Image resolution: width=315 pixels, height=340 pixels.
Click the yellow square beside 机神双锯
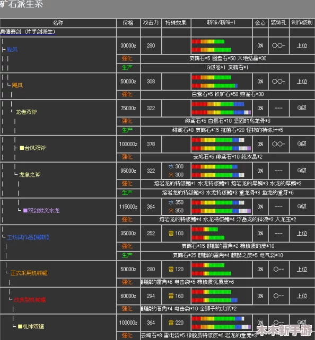[x=20, y=326]
